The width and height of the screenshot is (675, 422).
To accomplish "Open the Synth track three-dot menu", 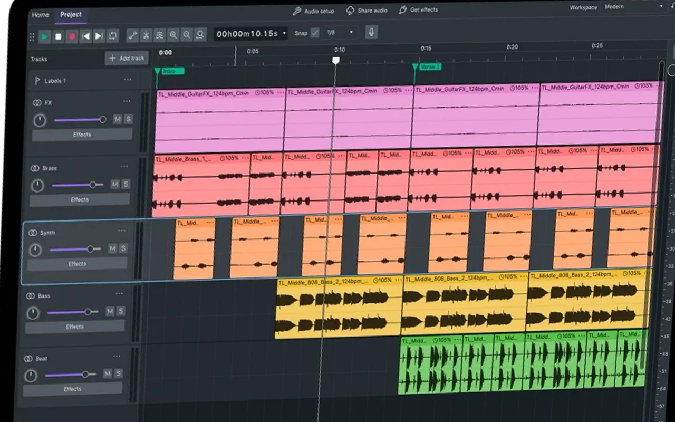I will pyautogui.click(x=122, y=231).
